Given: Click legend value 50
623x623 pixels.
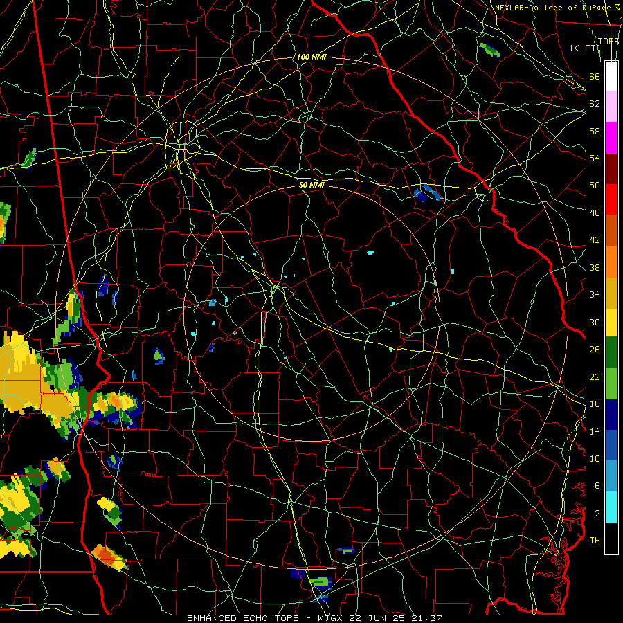Looking at the screenshot, I should click(595, 185).
